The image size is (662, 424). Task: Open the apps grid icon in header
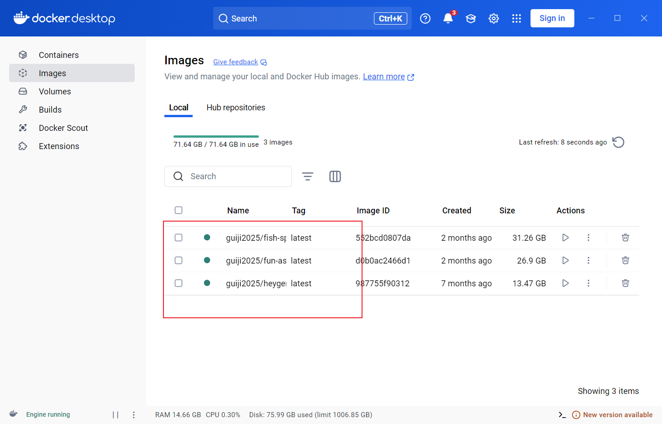(x=516, y=18)
